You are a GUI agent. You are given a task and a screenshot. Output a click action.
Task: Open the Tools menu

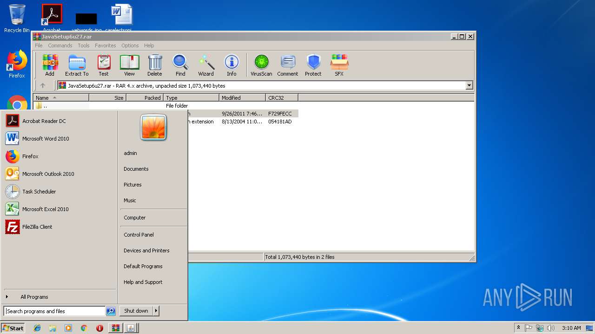click(x=84, y=45)
